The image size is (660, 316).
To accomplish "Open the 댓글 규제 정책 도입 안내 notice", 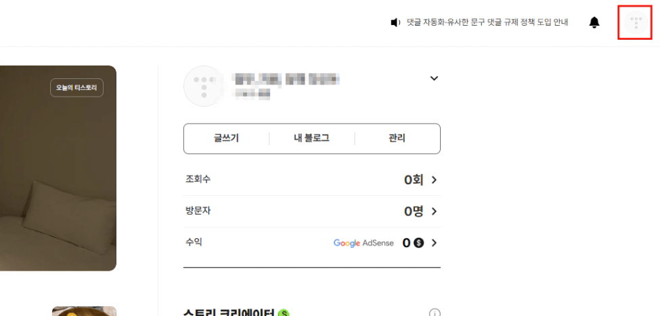I will pyautogui.click(x=487, y=23).
